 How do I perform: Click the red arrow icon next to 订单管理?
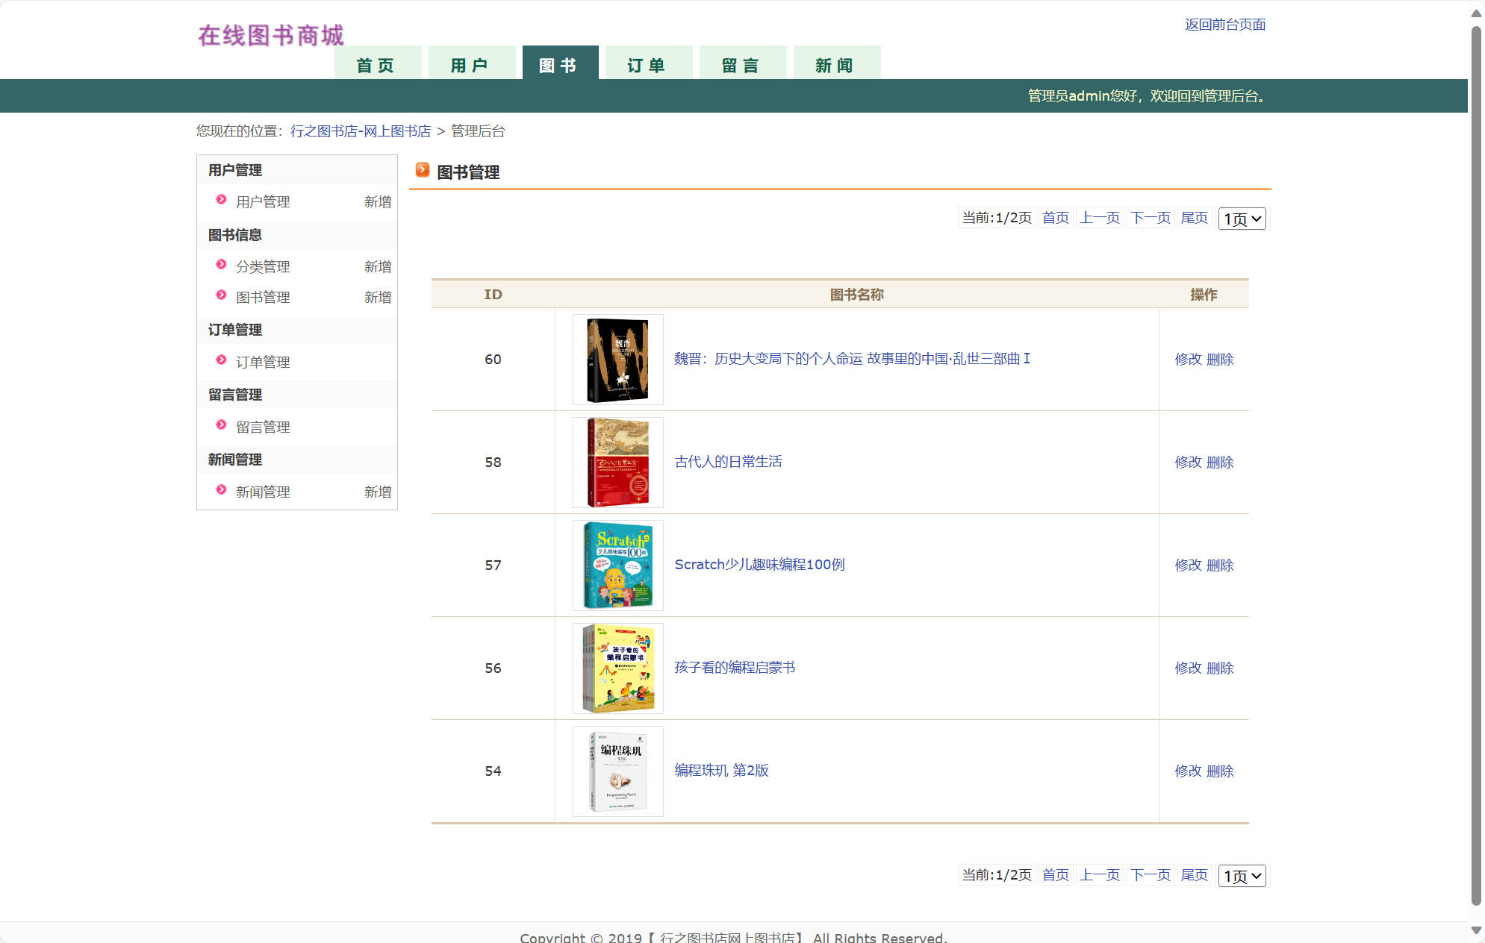(x=221, y=361)
